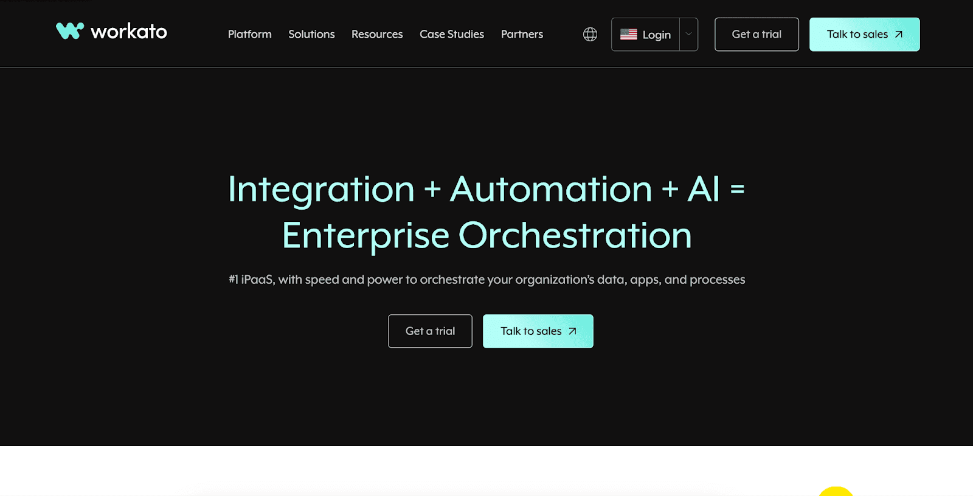Click the Talk to sales button under the headline

click(531, 331)
